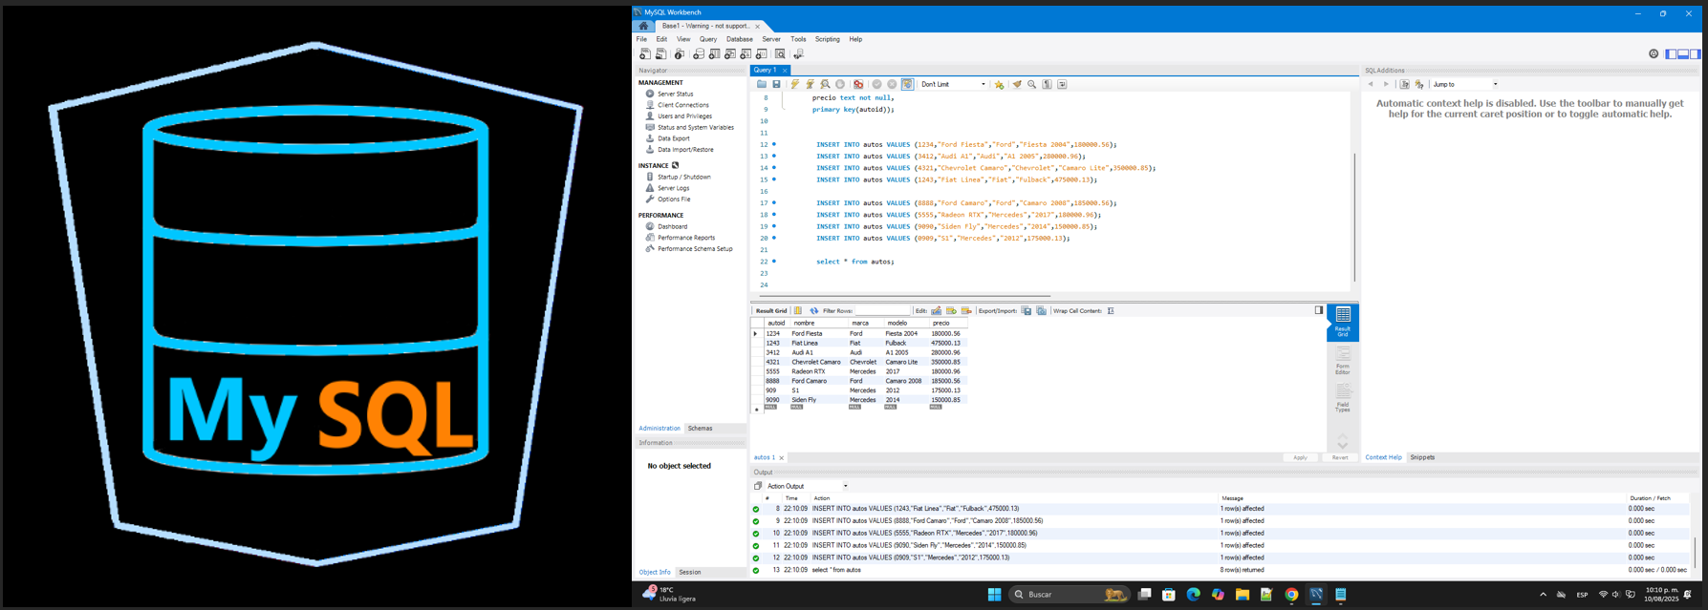Image resolution: width=1708 pixels, height=610 pixels.
Task: Refresh the result grid data
Action: point(814,311)
